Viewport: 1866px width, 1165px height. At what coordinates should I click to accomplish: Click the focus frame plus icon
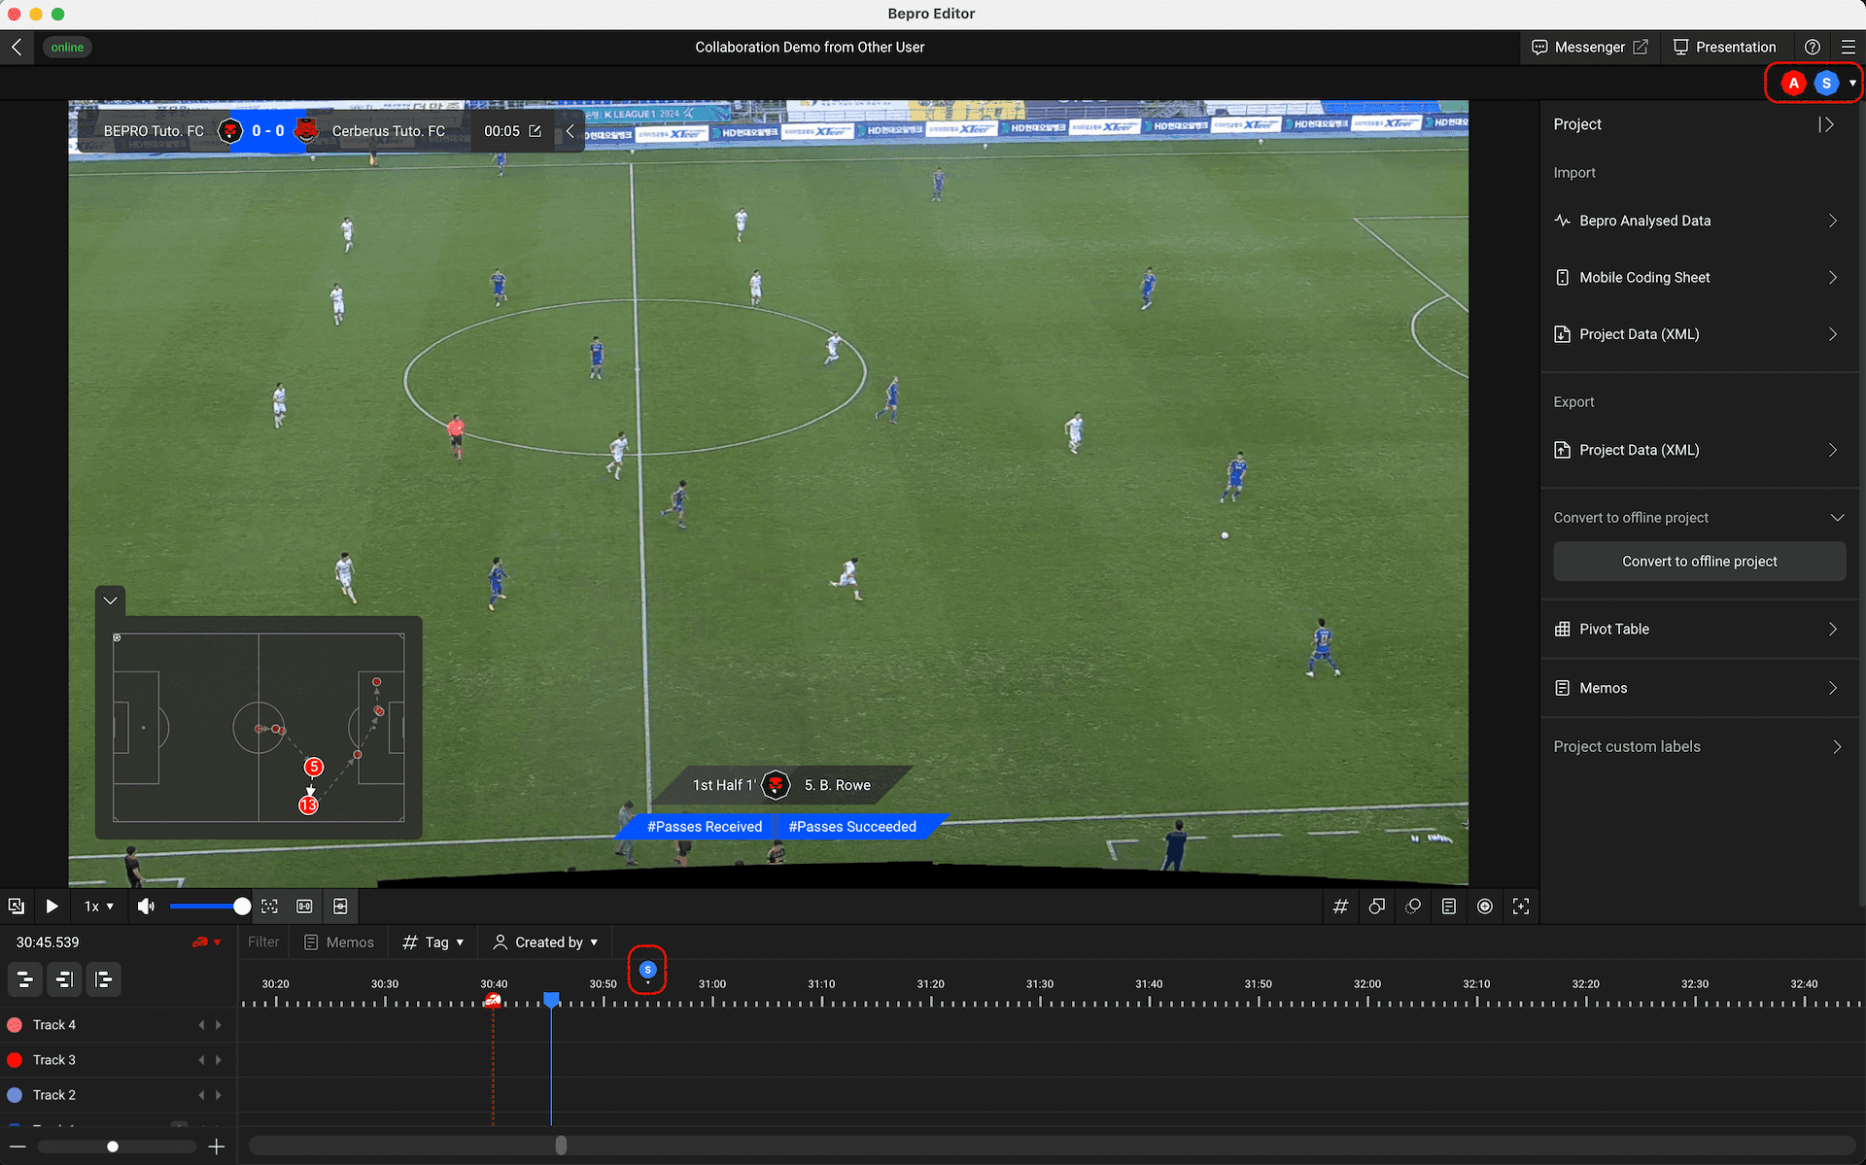point(1521,906)
